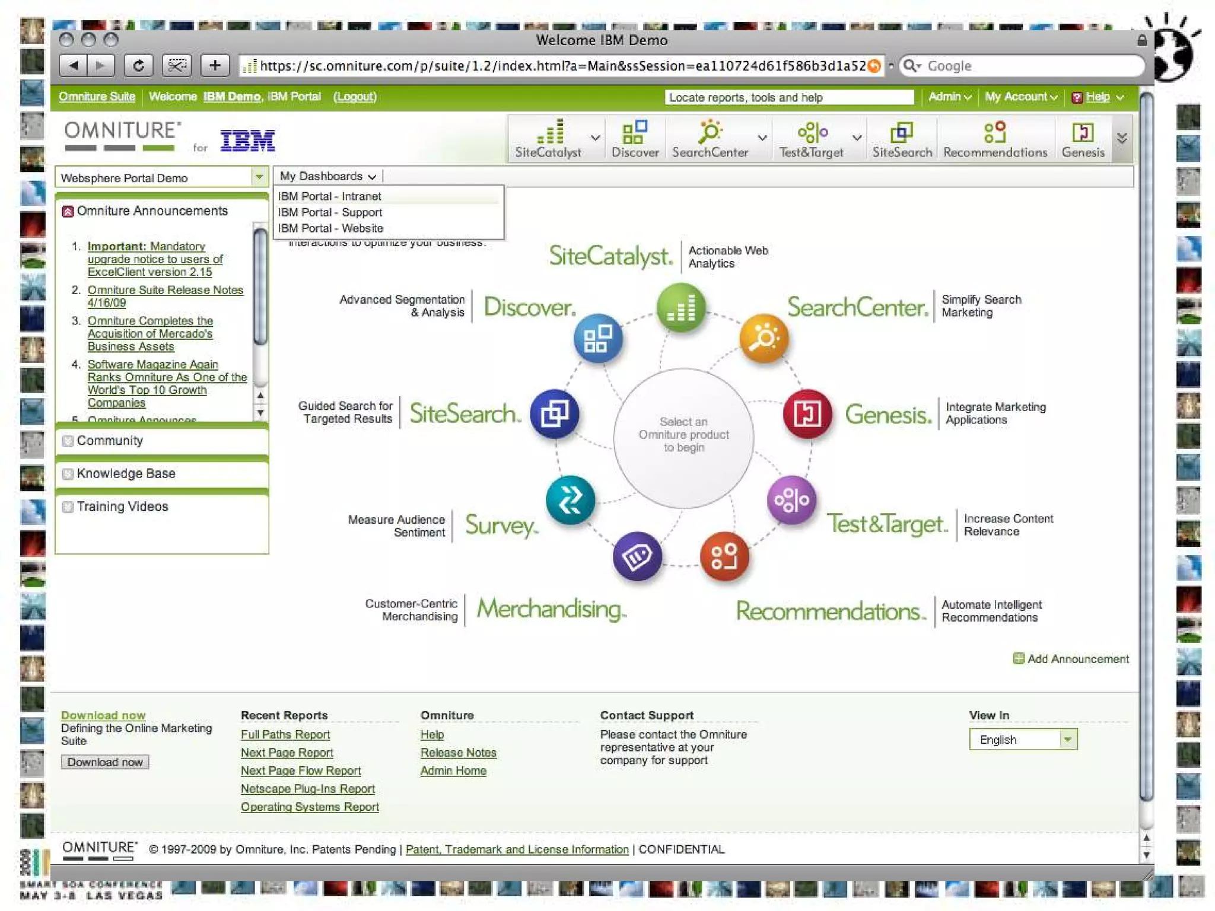Viewport: 1215px width, 911px height.
Task: Click the dark blue SiteSearch circle
Action: [554, 413]
